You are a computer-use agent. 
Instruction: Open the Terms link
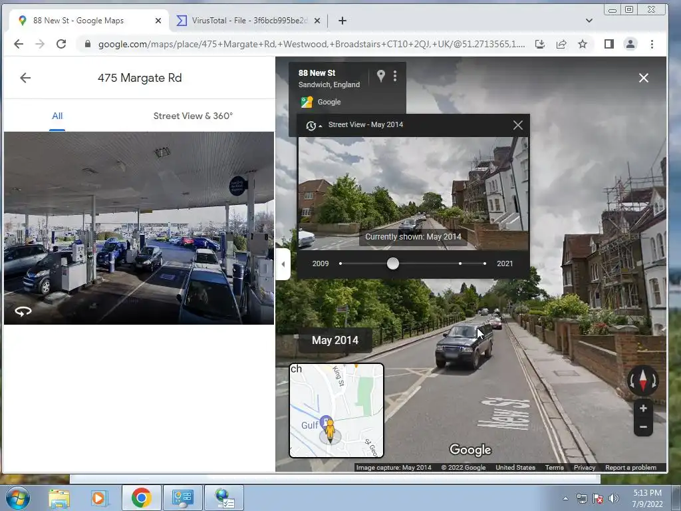[x=554, y=468]
